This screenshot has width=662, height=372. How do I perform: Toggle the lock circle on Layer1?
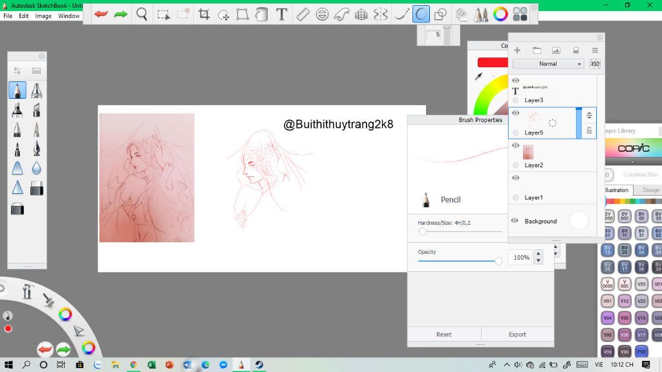[515, 198]
